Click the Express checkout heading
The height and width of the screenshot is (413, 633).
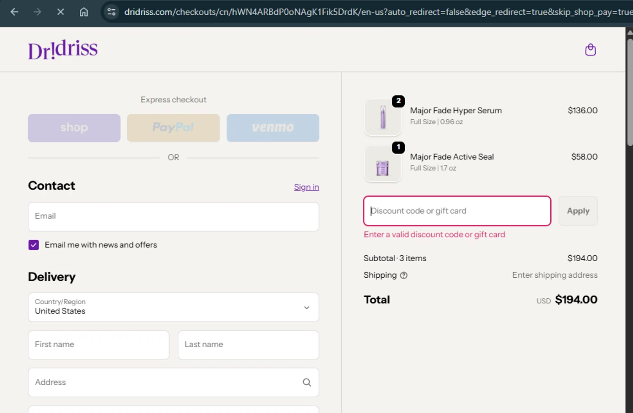[x=173, y=100]
